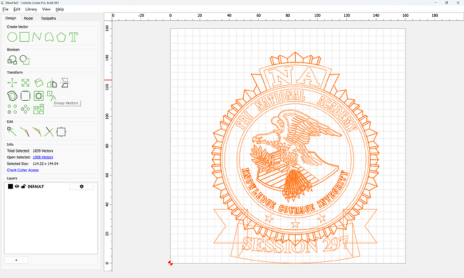The height and width of the screenshot is (278, 464).
Task: Select the Circle vector tool
Action: [12, 37]
